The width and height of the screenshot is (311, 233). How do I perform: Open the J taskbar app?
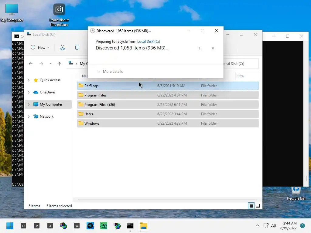tap(50, 226)
